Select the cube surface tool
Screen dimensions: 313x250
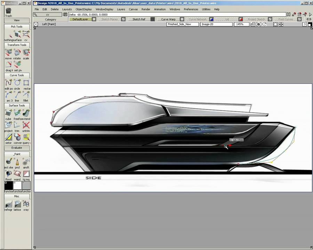pos(8,113)
